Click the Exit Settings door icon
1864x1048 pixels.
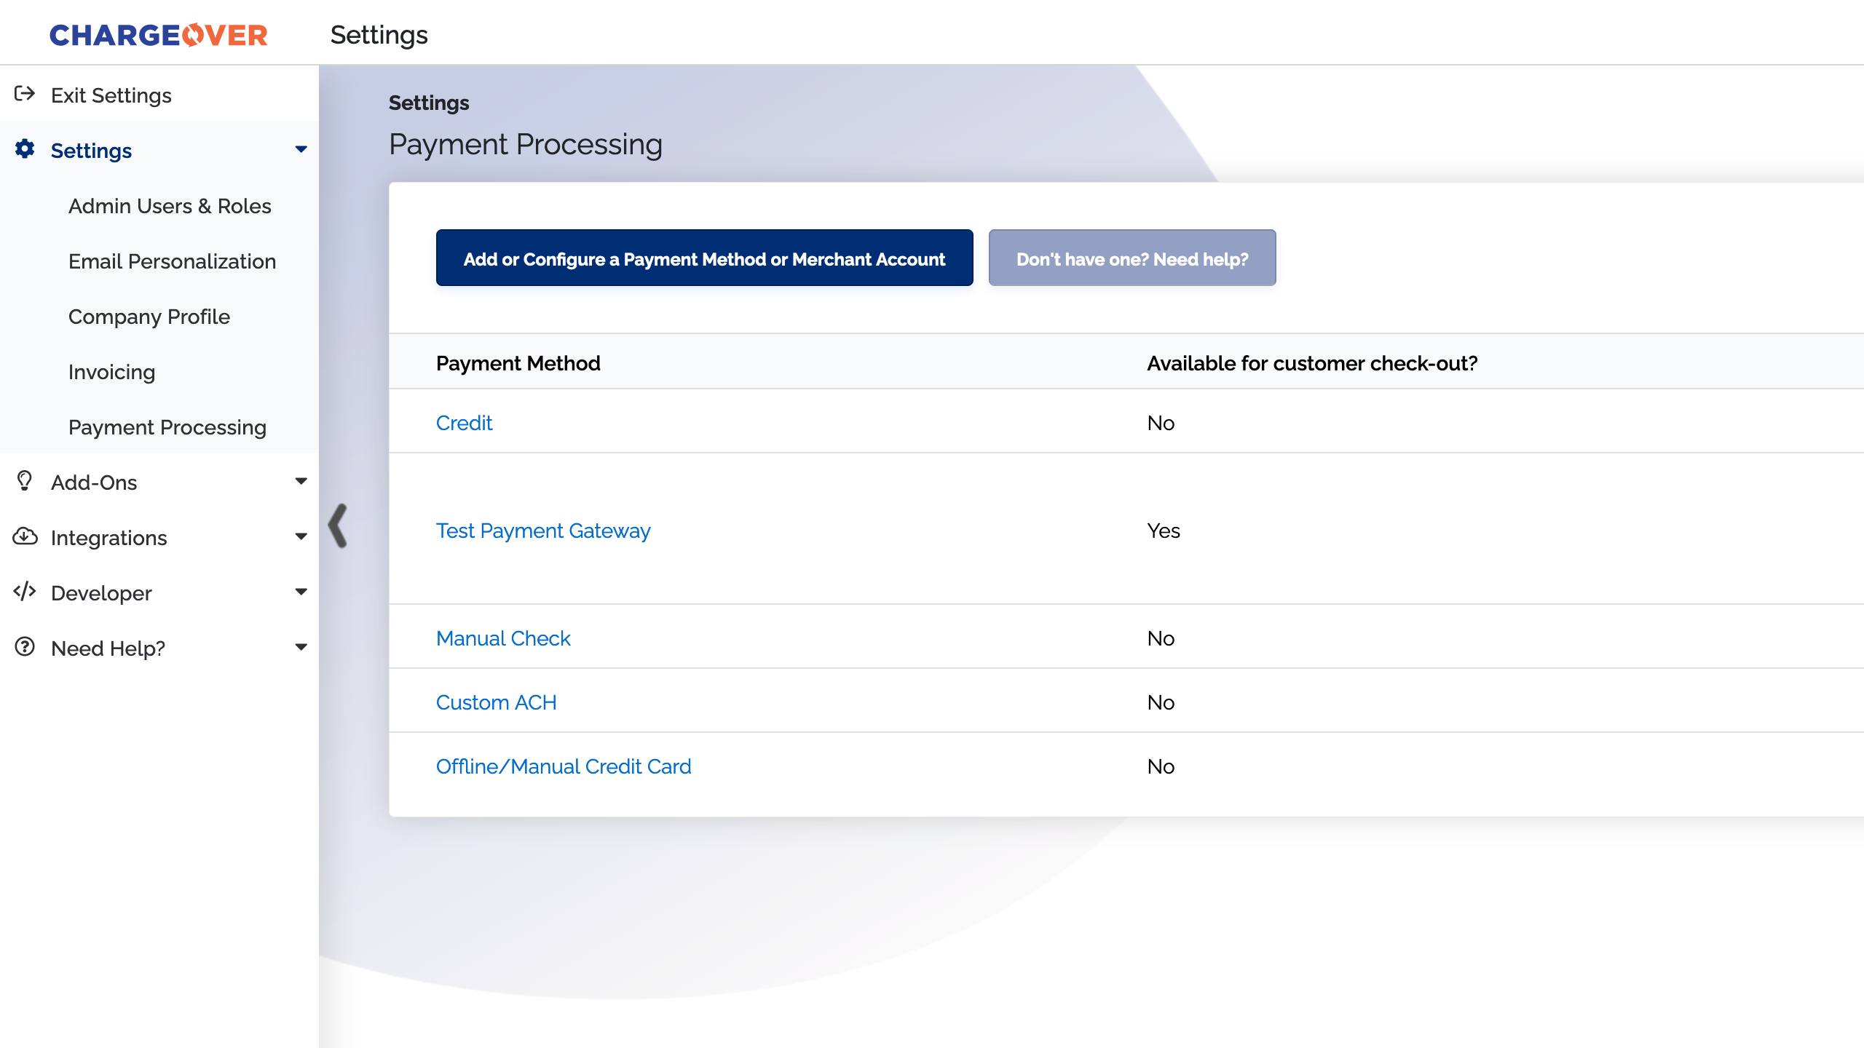point(25,95)
